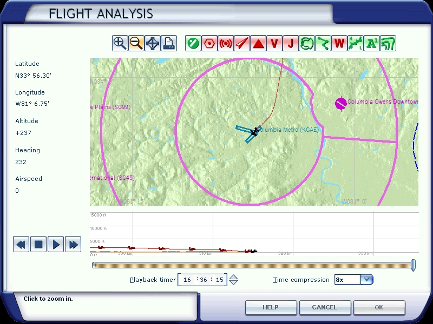Click the CANCEL button
The height and width of the screenshot is (324, 433).
click(x=325, y=307)
